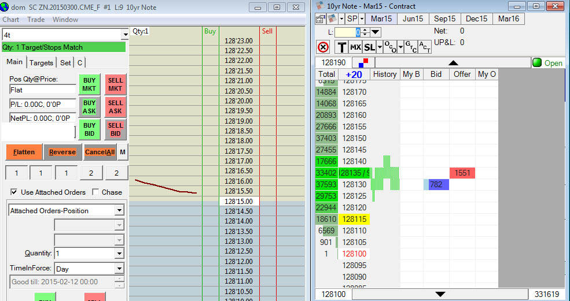Click the History column header
Viewport: 570px width, 301px height.
point(385,75)
